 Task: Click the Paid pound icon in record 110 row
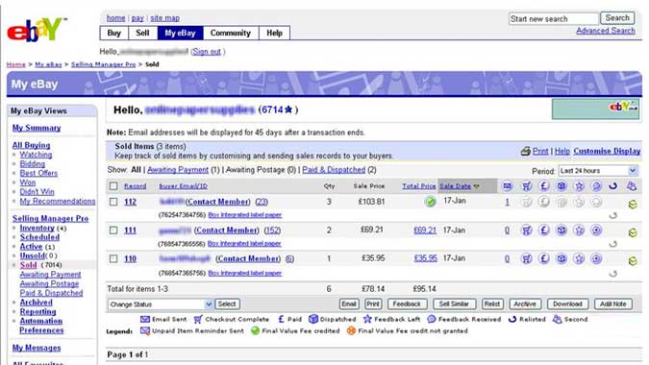pos(544,258)
